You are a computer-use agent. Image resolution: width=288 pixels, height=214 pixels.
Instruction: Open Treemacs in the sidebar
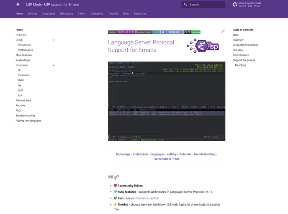point(24,75)
